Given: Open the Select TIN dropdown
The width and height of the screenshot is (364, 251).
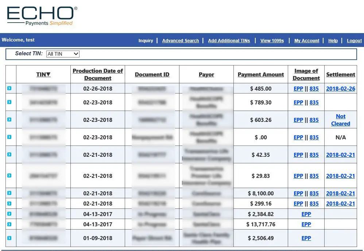Looking at the screenshot, I should (63, 54).
